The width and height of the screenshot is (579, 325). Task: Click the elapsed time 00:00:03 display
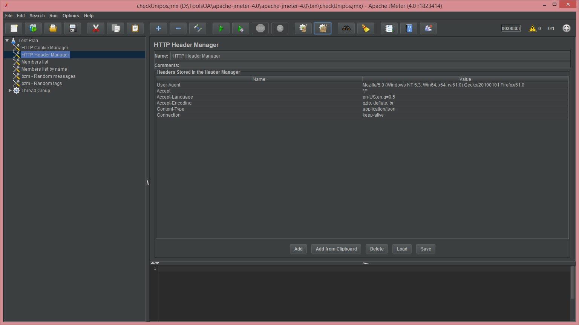pos(511,28)
